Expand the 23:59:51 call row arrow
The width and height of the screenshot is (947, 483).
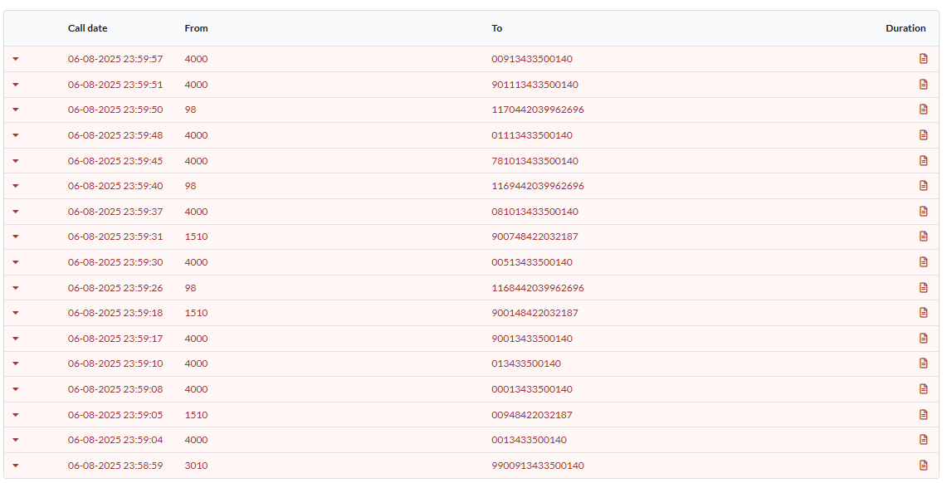point(16,85)
